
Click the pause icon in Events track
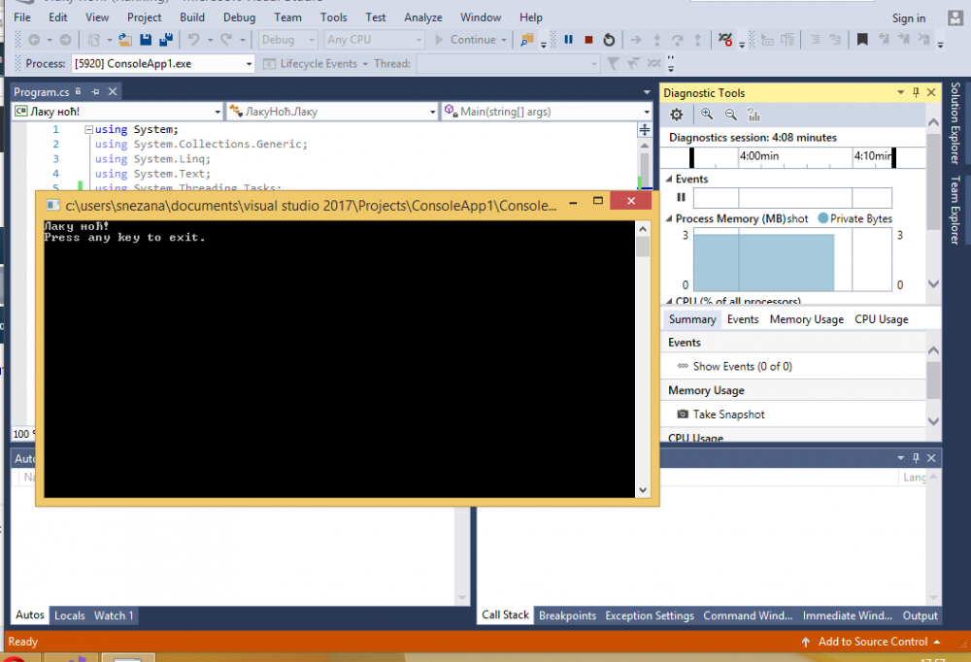[682, 198]
